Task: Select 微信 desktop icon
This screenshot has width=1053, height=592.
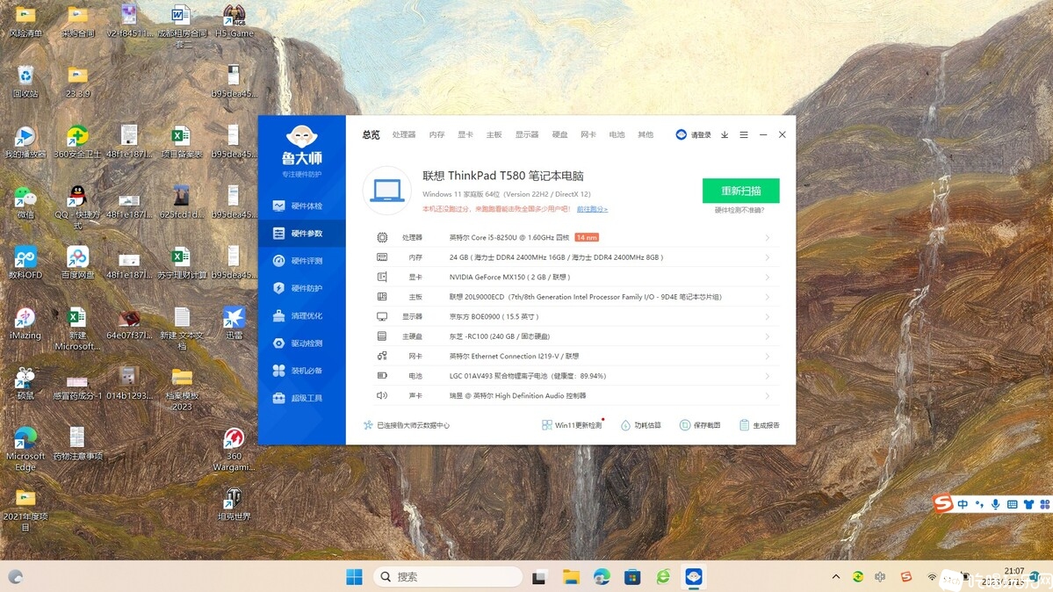Action: [x=25, y=203]
